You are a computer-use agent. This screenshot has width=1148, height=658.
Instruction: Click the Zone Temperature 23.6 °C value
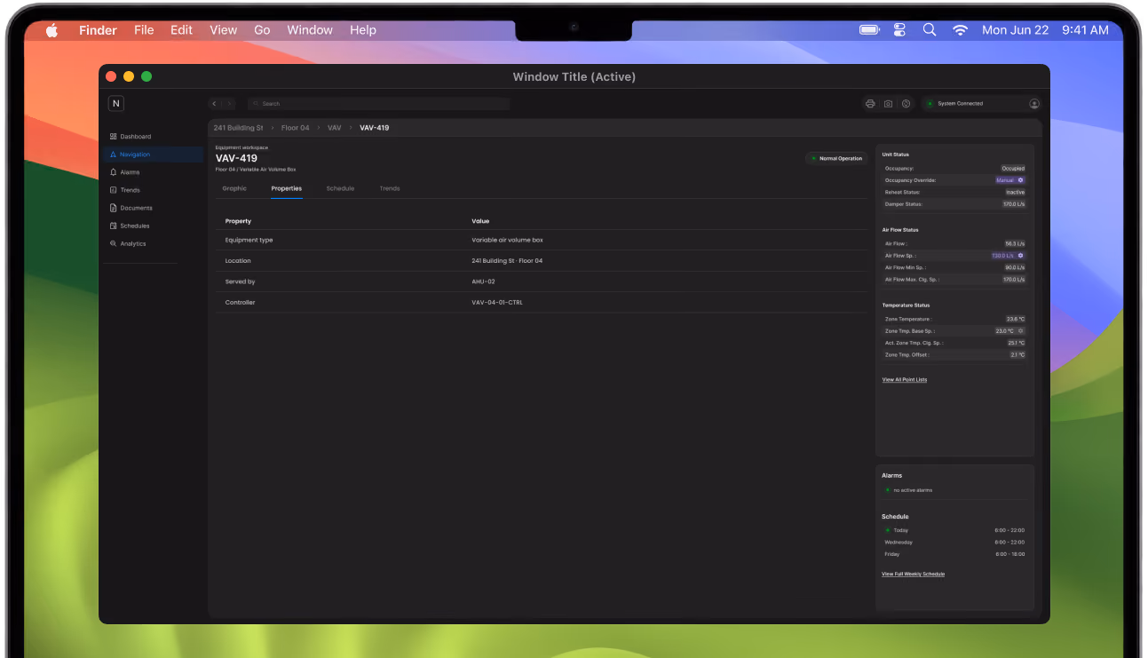coord(1016,319)
